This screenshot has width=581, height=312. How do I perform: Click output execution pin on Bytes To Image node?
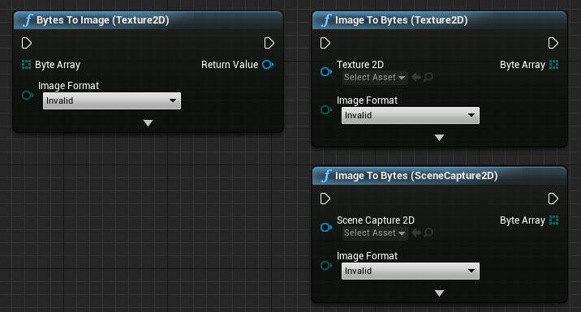(x=269, y=43)
